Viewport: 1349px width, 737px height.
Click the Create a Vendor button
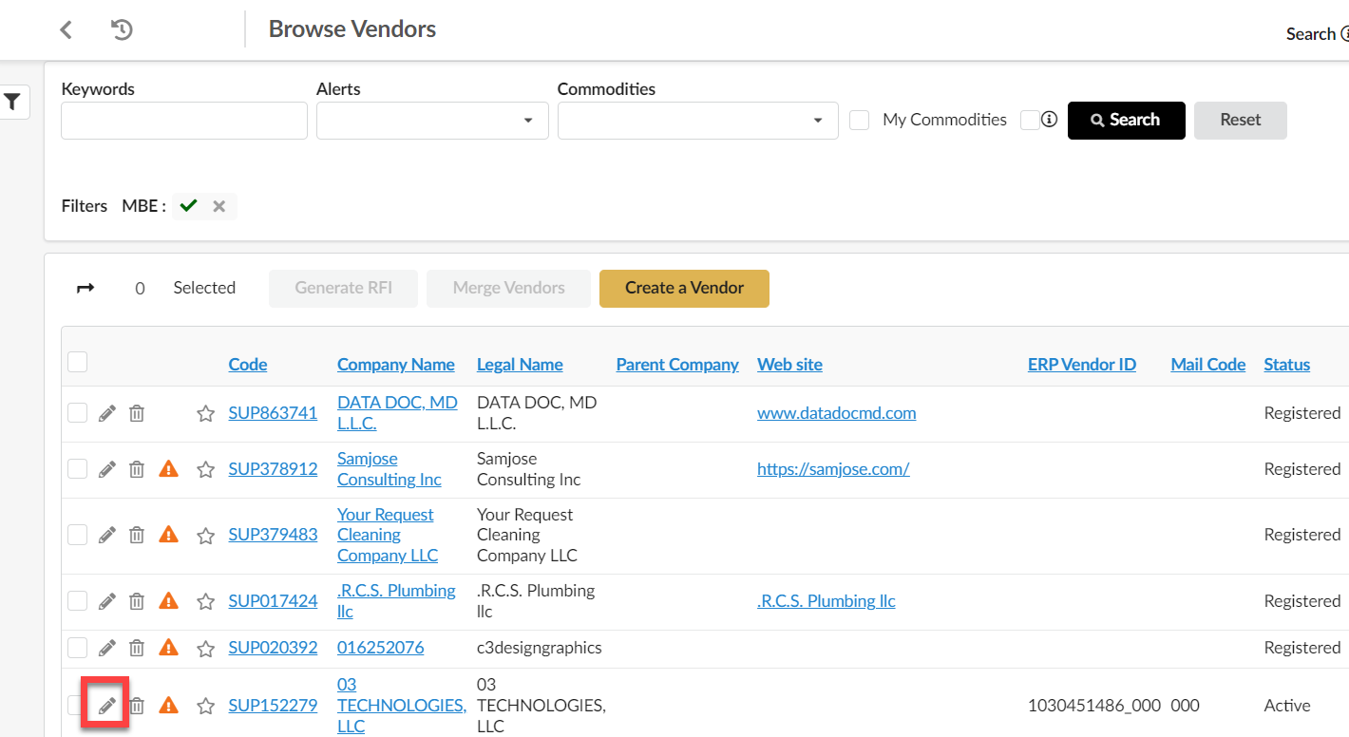[684, 289]
